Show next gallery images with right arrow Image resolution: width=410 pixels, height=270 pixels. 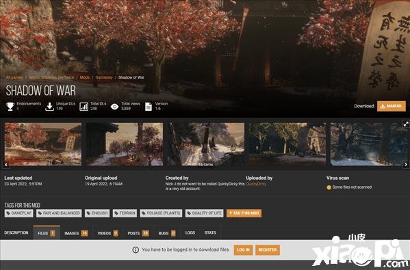tap(406, 165)
